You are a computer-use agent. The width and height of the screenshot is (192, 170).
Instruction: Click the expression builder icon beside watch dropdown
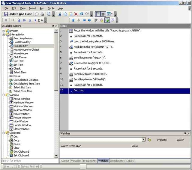coord(149,140)
